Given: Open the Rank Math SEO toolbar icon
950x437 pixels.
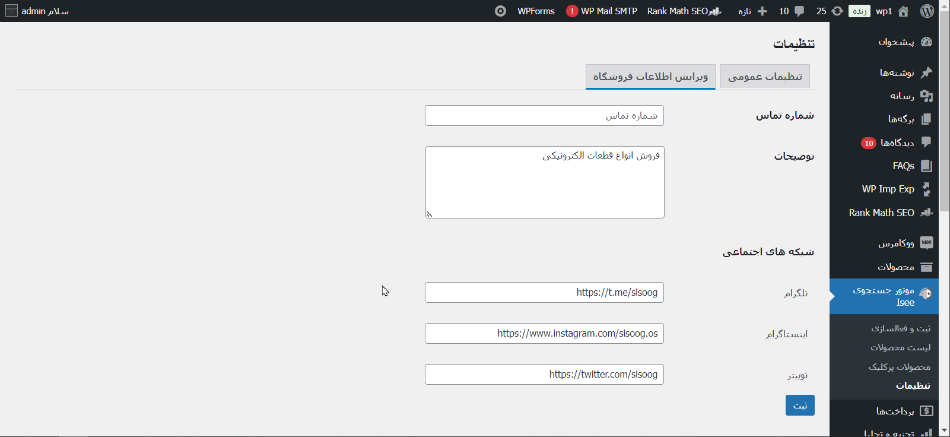Looking at the screenshot, I should [715, 11].
